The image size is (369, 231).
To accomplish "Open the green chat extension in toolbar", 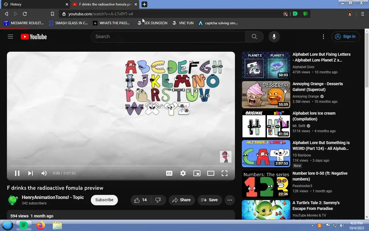I will (295, 14).
